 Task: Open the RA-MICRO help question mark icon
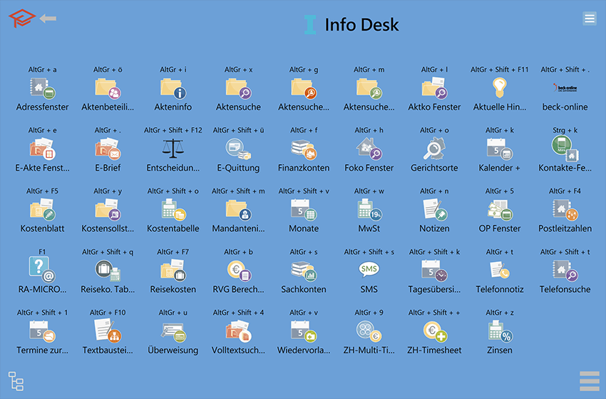pyautogui.click(x=43, y=271)
